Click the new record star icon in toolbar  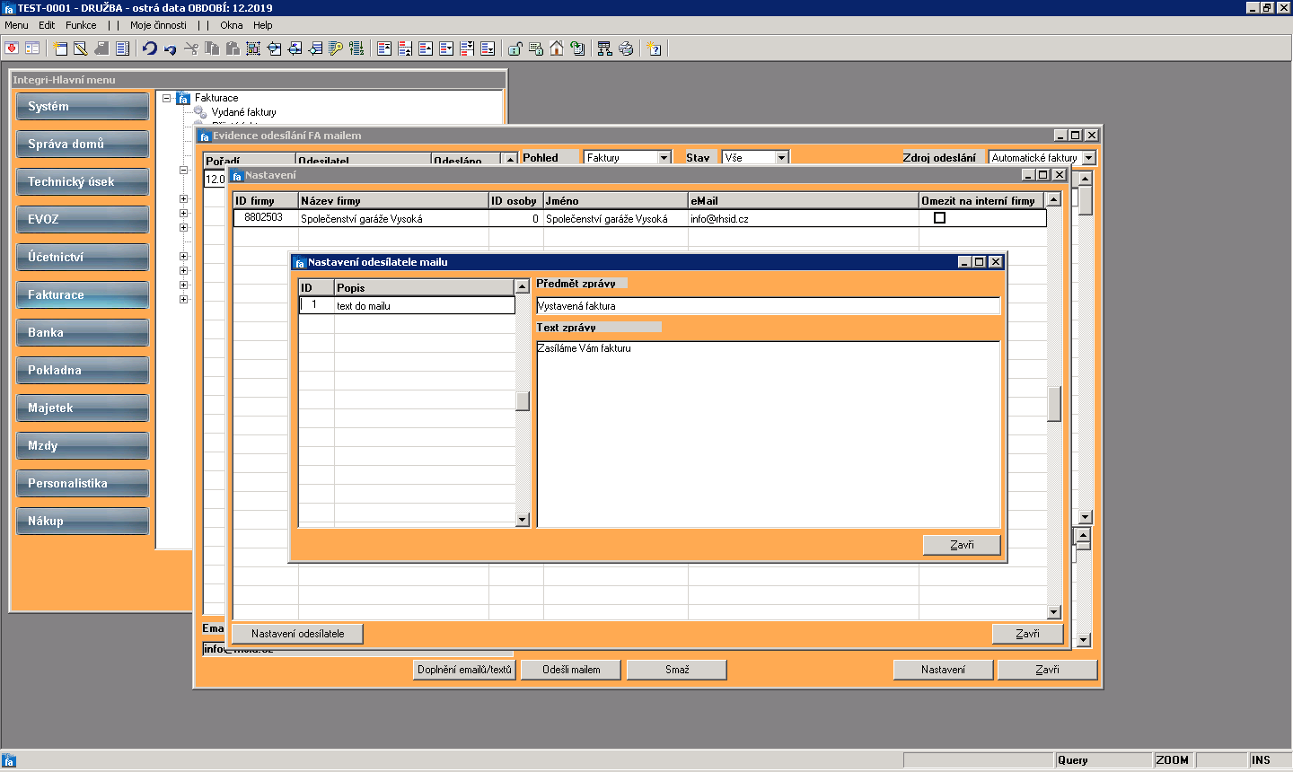60,48
